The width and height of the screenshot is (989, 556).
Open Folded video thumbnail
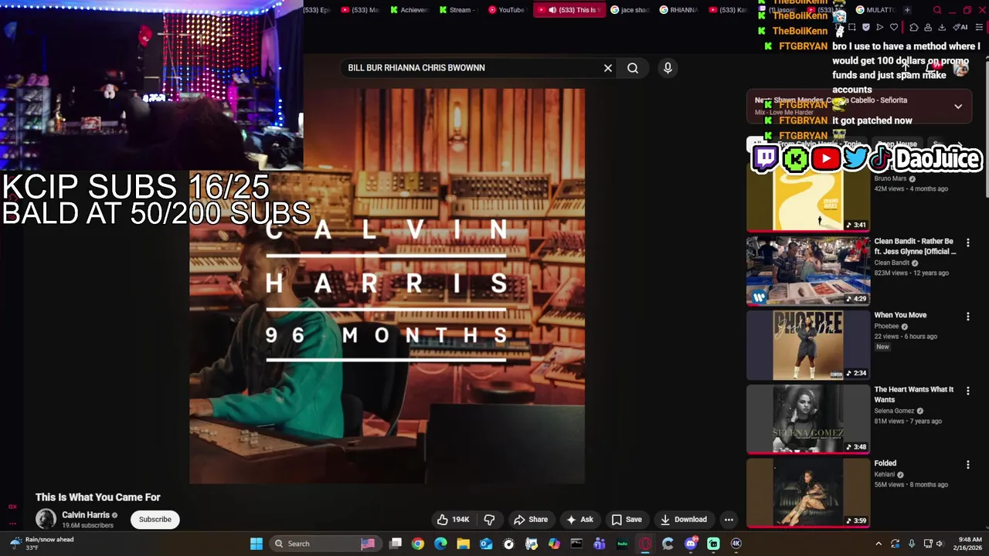[x=807, y=493]
